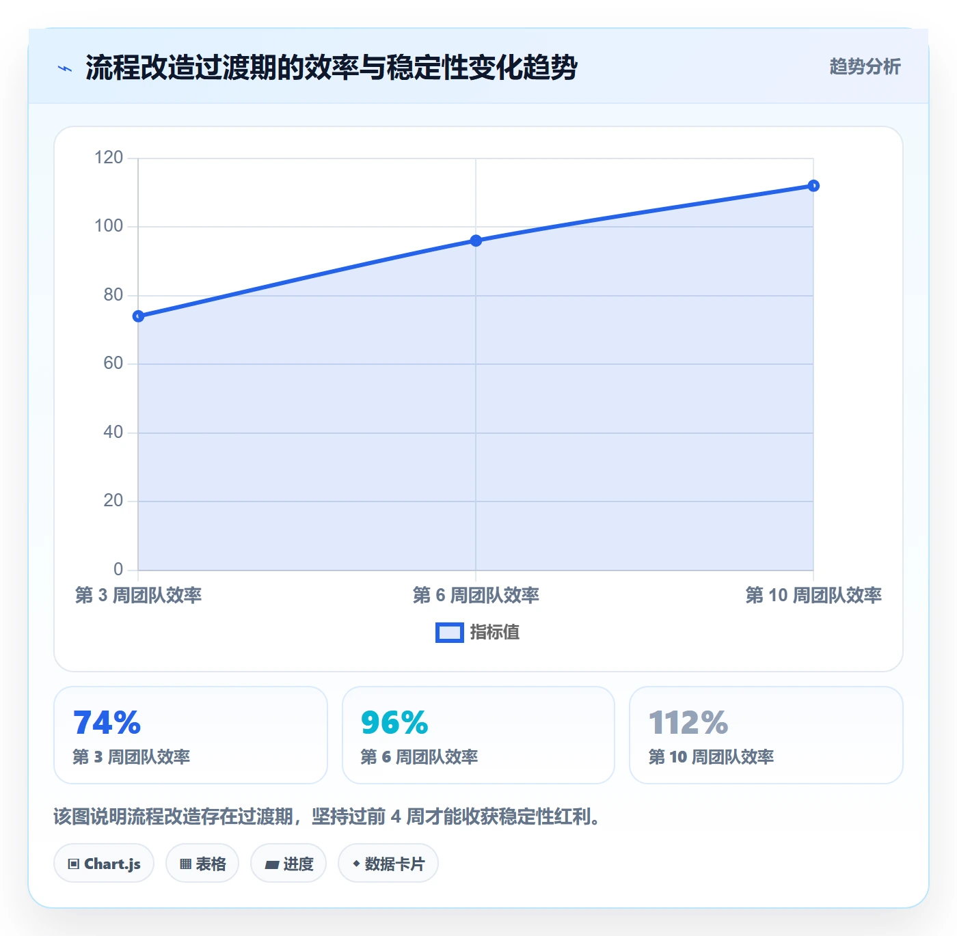Toggle the 指标值 legend swatch
The image size is (957, 936).
450,633
